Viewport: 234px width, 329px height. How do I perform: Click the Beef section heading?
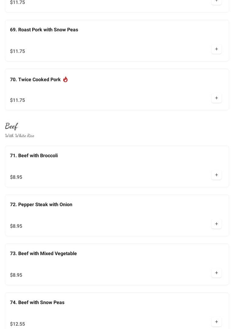point(12,126)
